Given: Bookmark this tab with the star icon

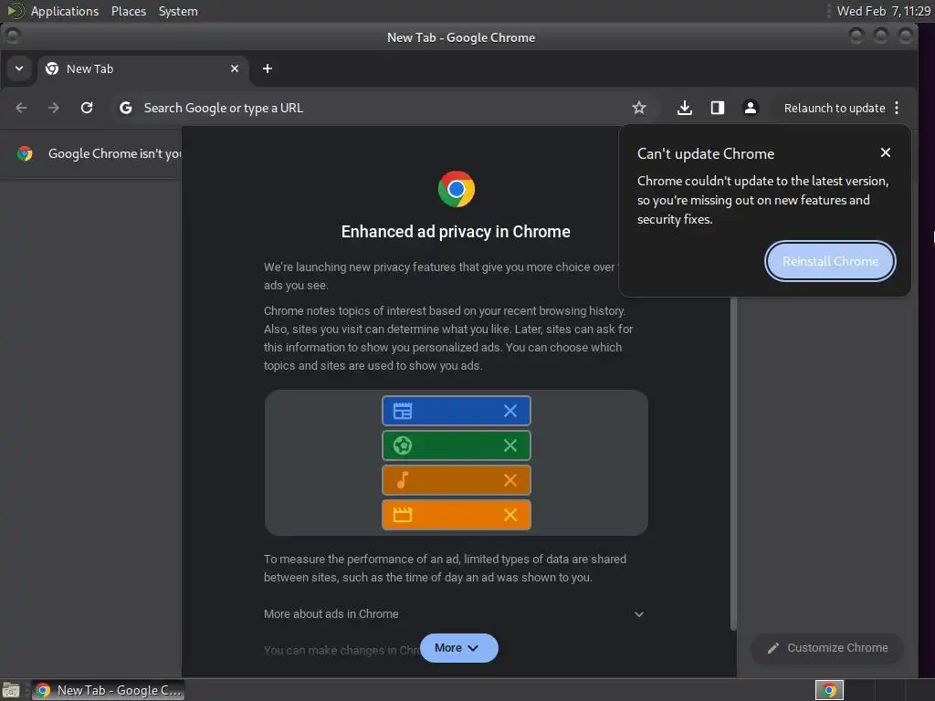Looking at the screenshot, I should click(638, 108).
